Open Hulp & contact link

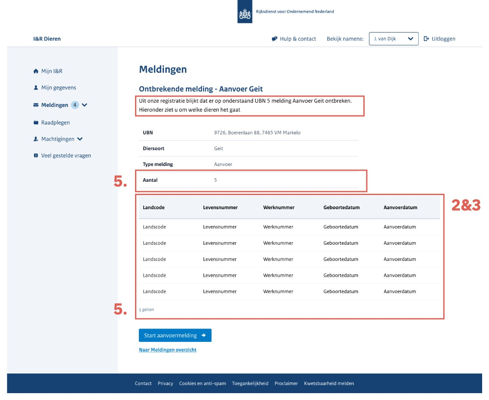point(298,39)
